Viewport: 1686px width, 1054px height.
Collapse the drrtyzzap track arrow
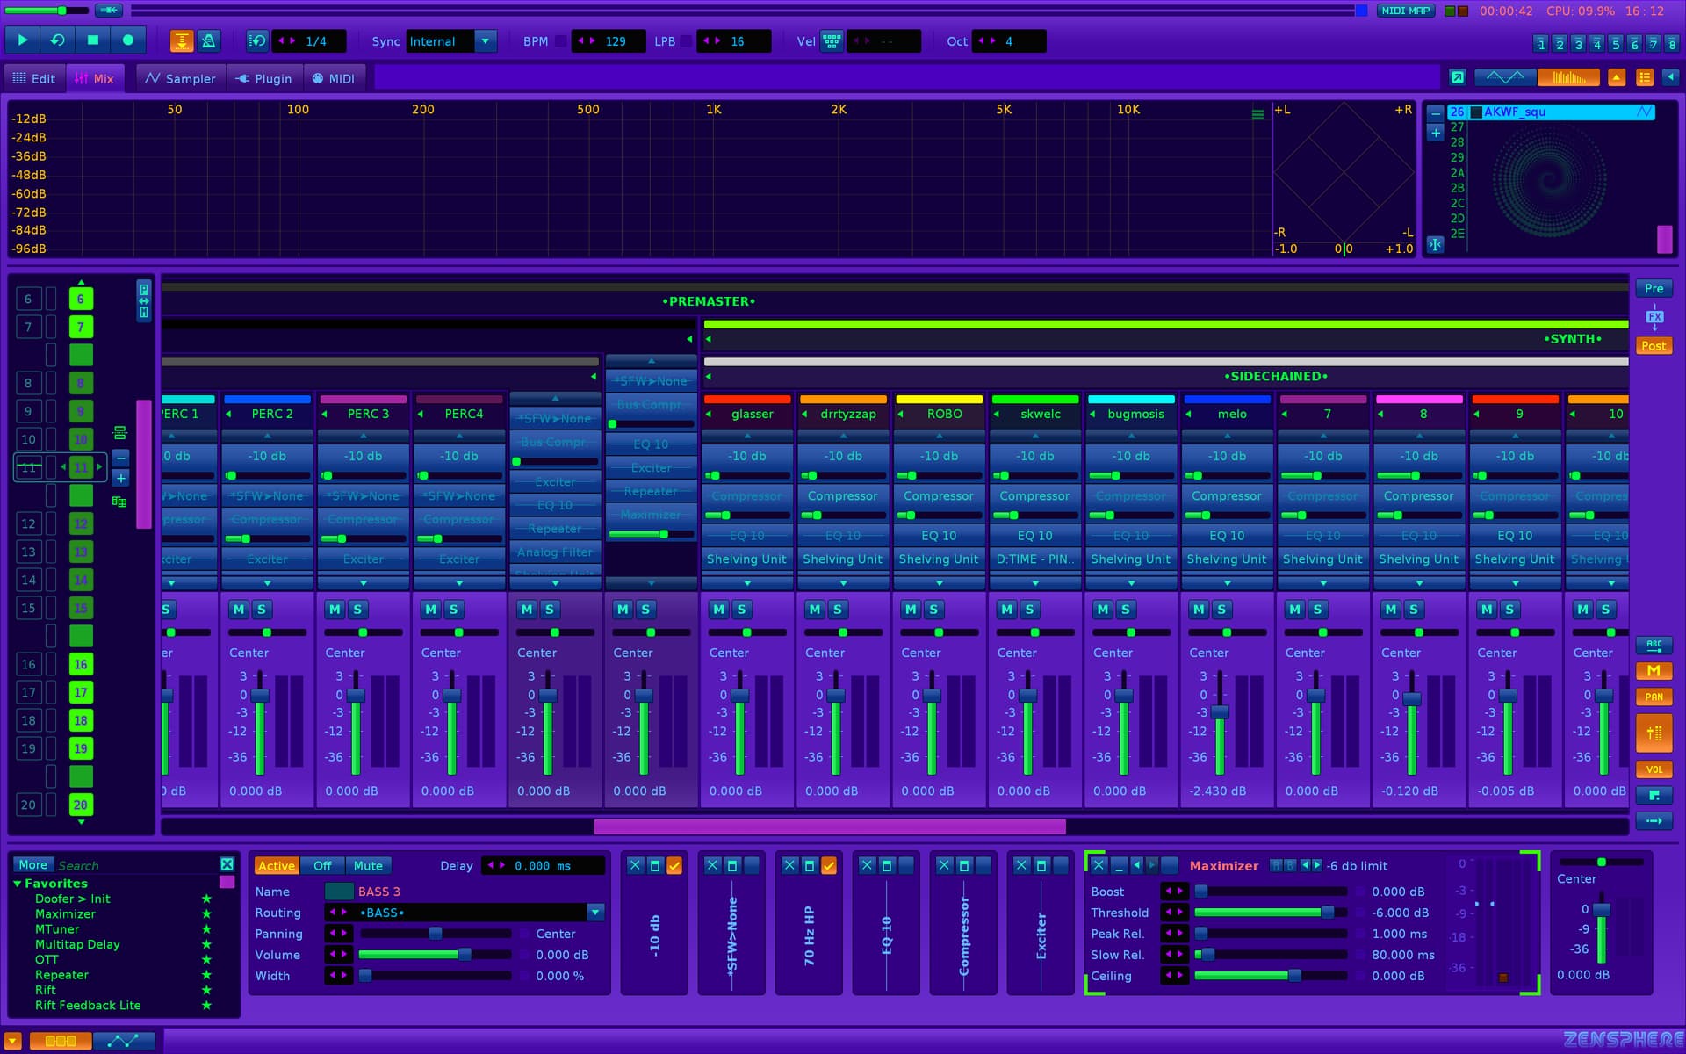tap(805, 414)
